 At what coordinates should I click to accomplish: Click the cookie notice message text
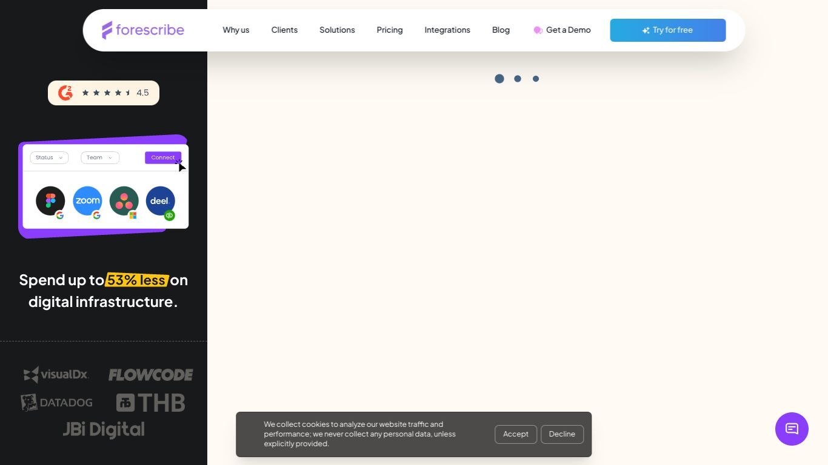[359, 434]
